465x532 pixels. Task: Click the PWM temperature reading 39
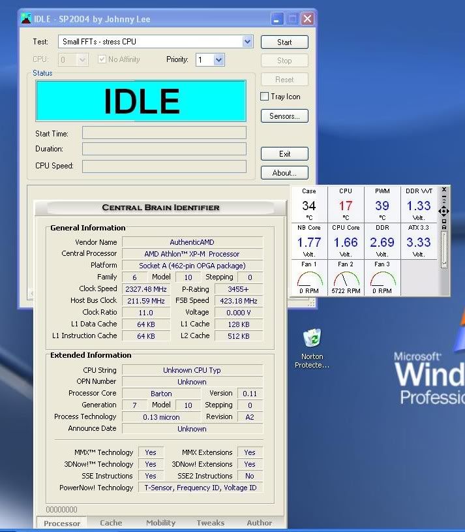[382, 206]
